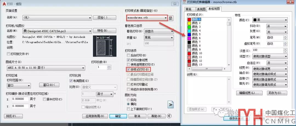Open 质量 常规 dropdown
This screenshot has height=126, width=296.
[x=159, y=38]
